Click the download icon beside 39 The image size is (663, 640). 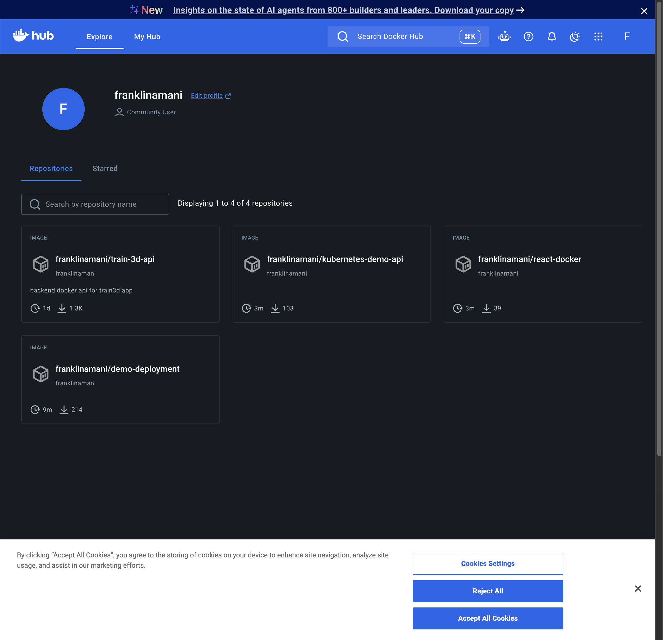coord(486,308)
